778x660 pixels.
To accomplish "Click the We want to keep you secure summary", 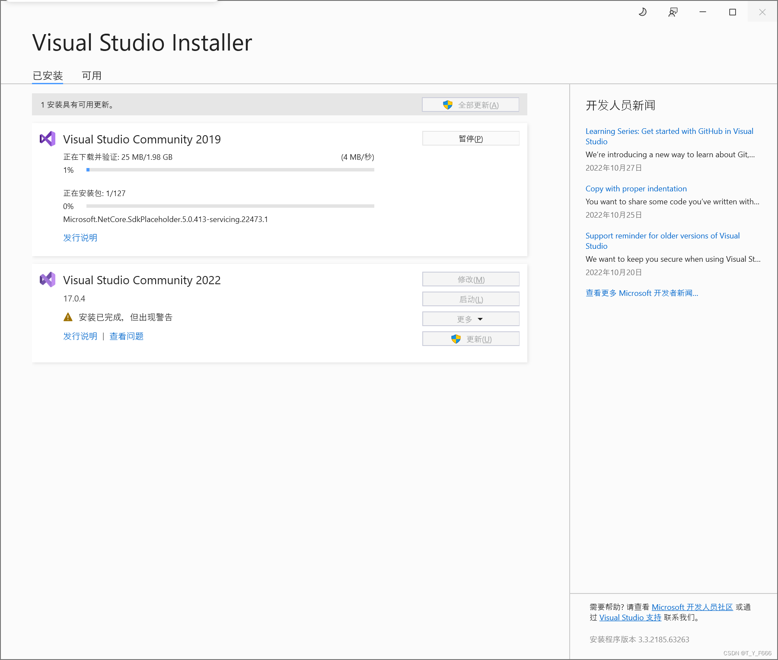I will (x=673, y=259).
